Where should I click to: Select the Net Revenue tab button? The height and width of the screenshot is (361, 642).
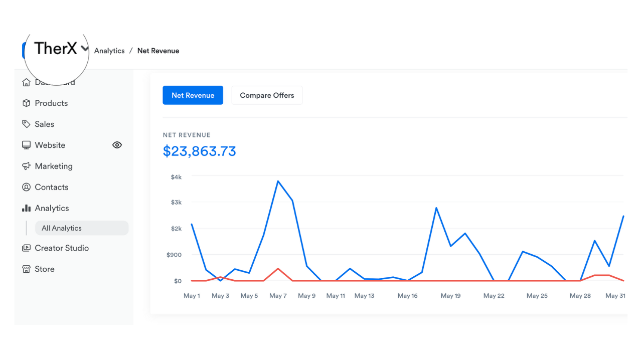pyautogui.click(x=193, y=95)
